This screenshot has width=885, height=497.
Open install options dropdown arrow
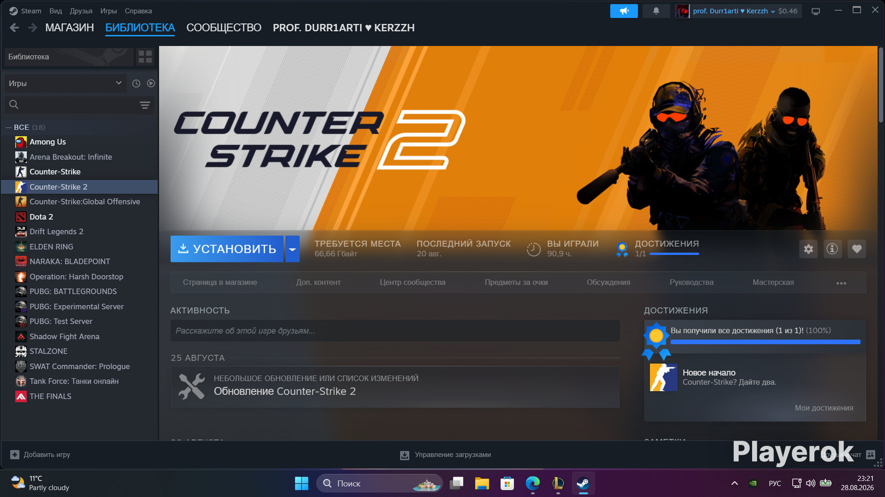[x=293, y=249]
